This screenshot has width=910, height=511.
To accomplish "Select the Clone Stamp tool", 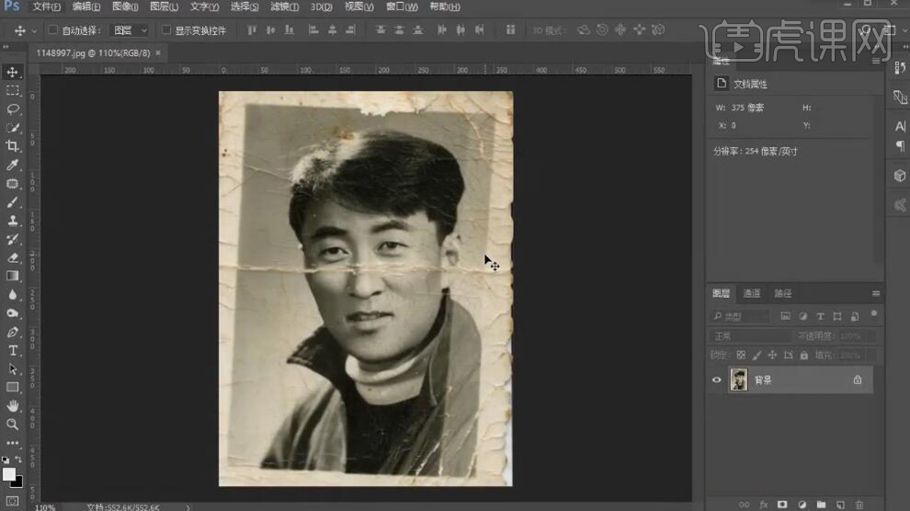I will pos(12,221).
